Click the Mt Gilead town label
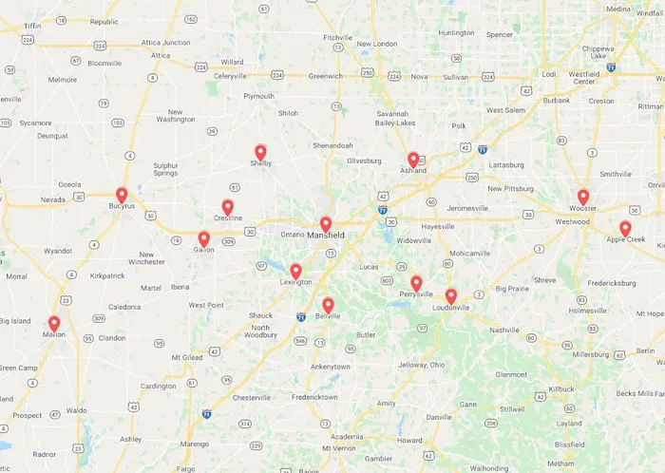 coord(187,357)
